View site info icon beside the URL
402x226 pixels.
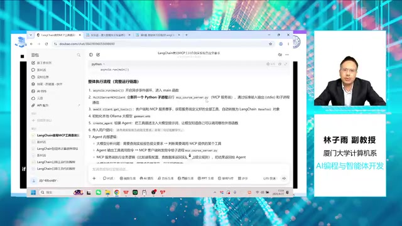point(55,44)
